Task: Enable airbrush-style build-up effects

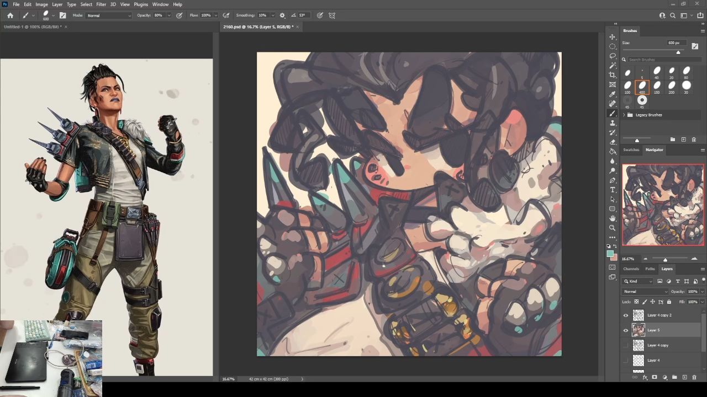Action: 226,15
